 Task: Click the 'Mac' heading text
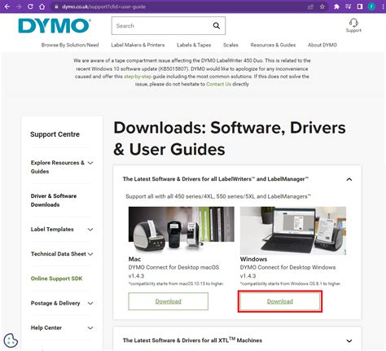(134, 259)
